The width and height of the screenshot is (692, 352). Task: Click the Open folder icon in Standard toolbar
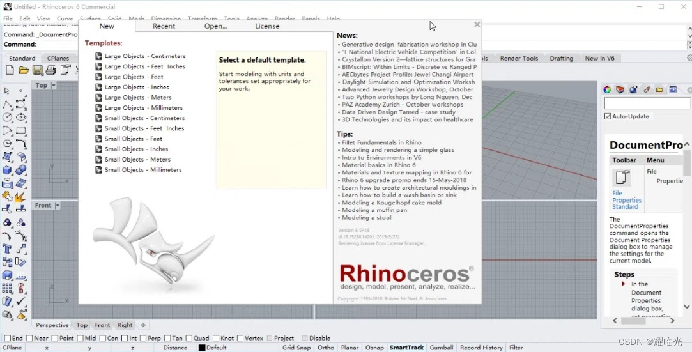pyautogui.click(x=24, y=70)
